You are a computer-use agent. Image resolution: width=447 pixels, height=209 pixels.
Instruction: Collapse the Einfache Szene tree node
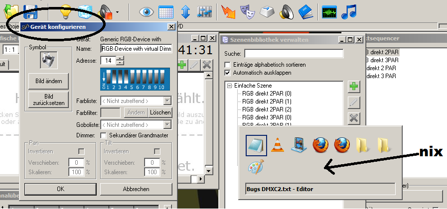pyautogui.click(x=229, y=86)
